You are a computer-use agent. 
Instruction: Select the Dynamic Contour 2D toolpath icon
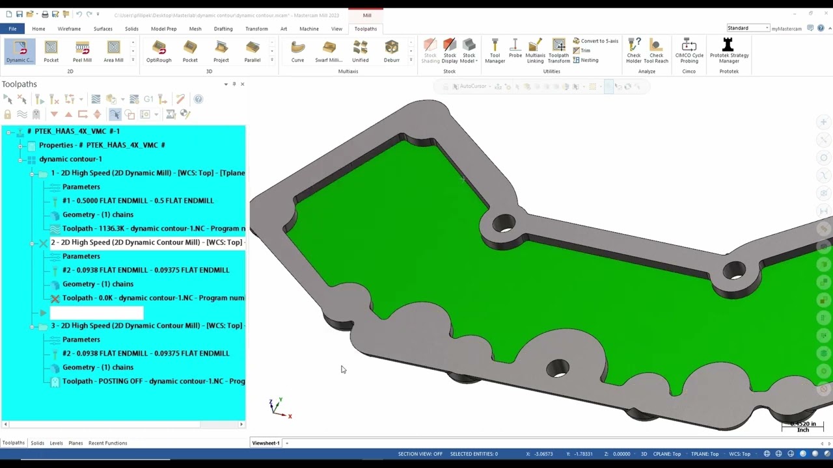tap(20, 51)
